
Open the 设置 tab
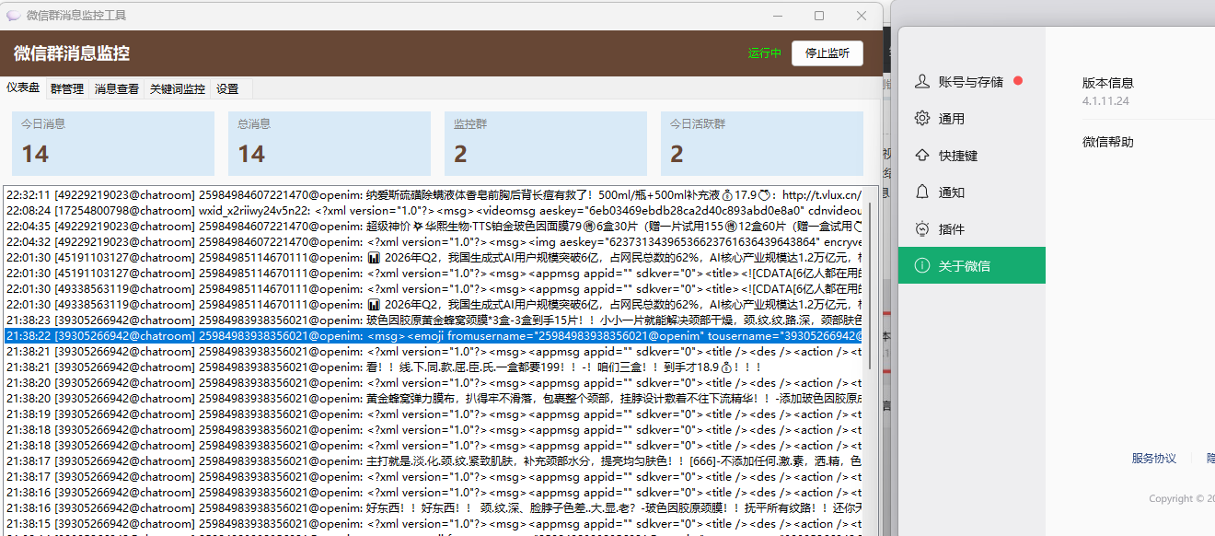227,89
